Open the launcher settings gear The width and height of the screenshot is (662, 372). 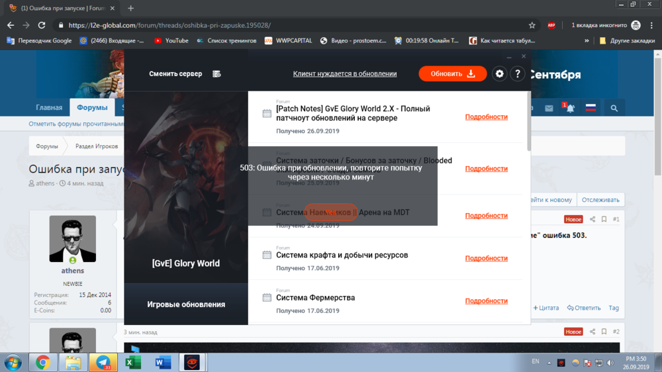[500, 73]
